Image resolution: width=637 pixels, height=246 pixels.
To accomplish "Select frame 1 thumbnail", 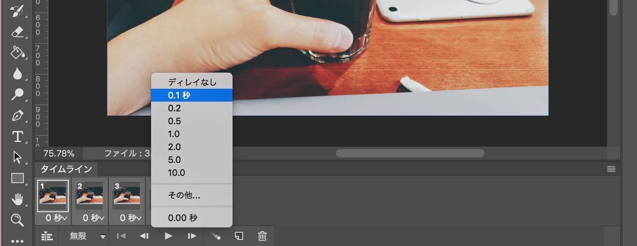I will 53,196.
